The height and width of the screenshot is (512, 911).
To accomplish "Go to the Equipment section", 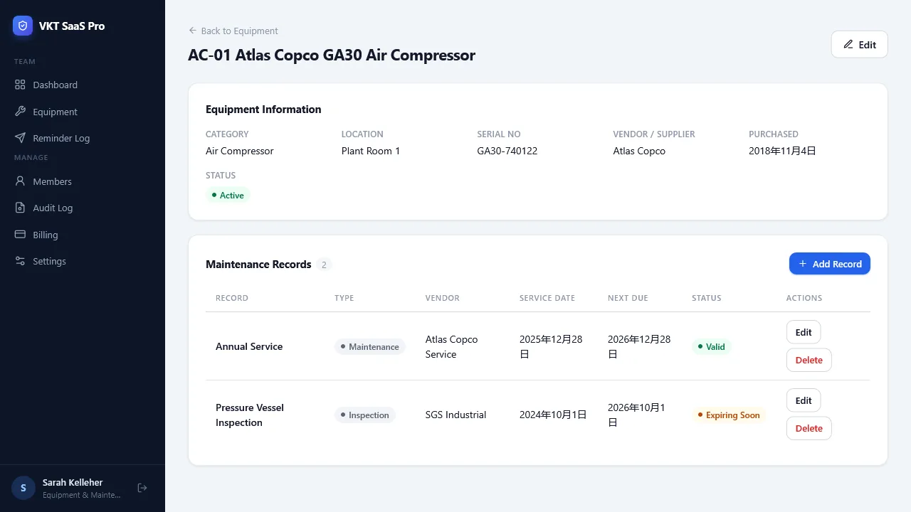I will click(83, 112).
